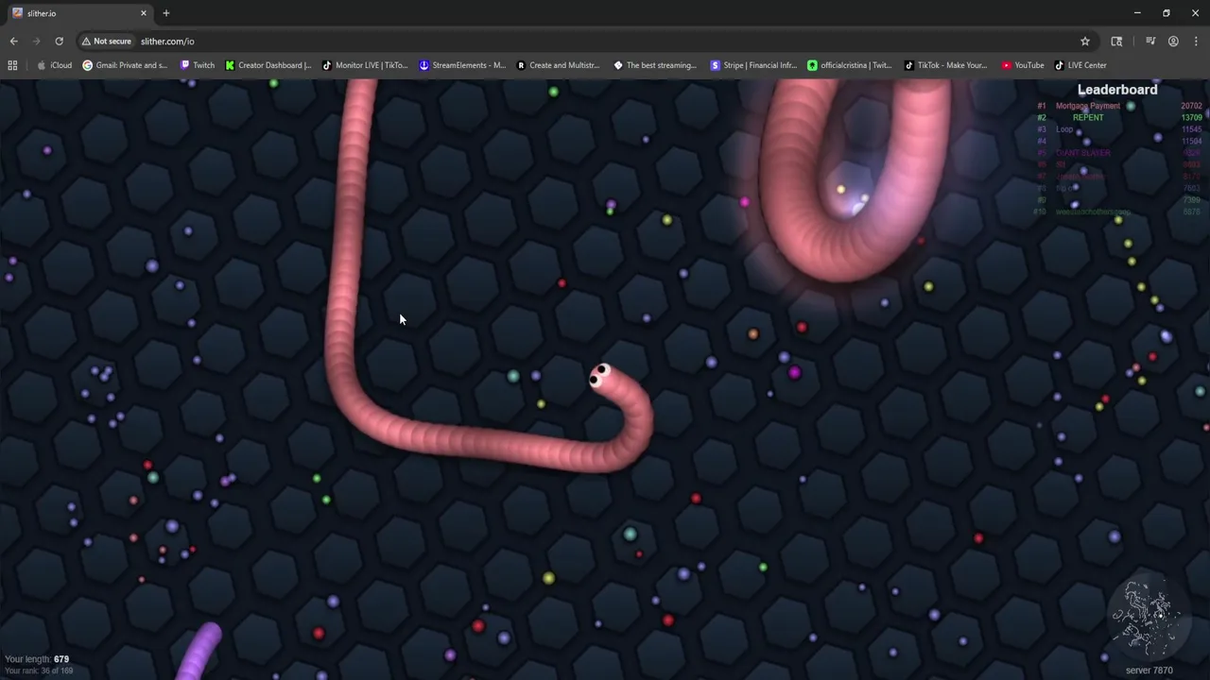
Task: Restore down the browser window
Action: point(1167,13)
